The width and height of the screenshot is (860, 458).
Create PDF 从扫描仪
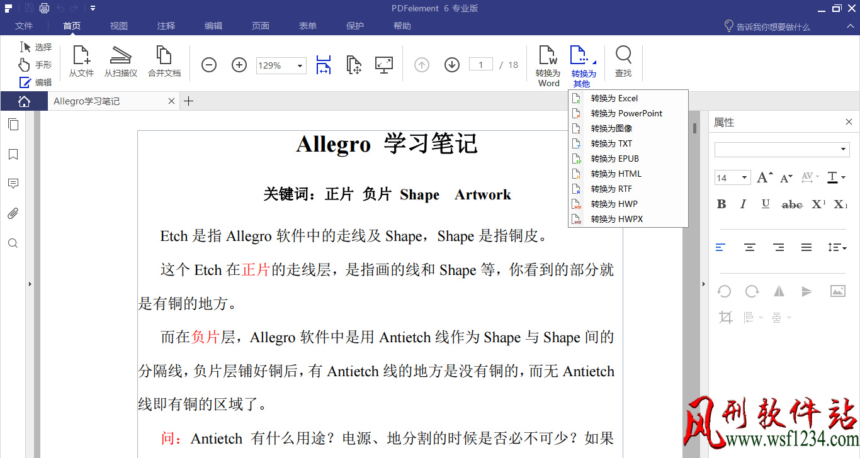(121, 62)
